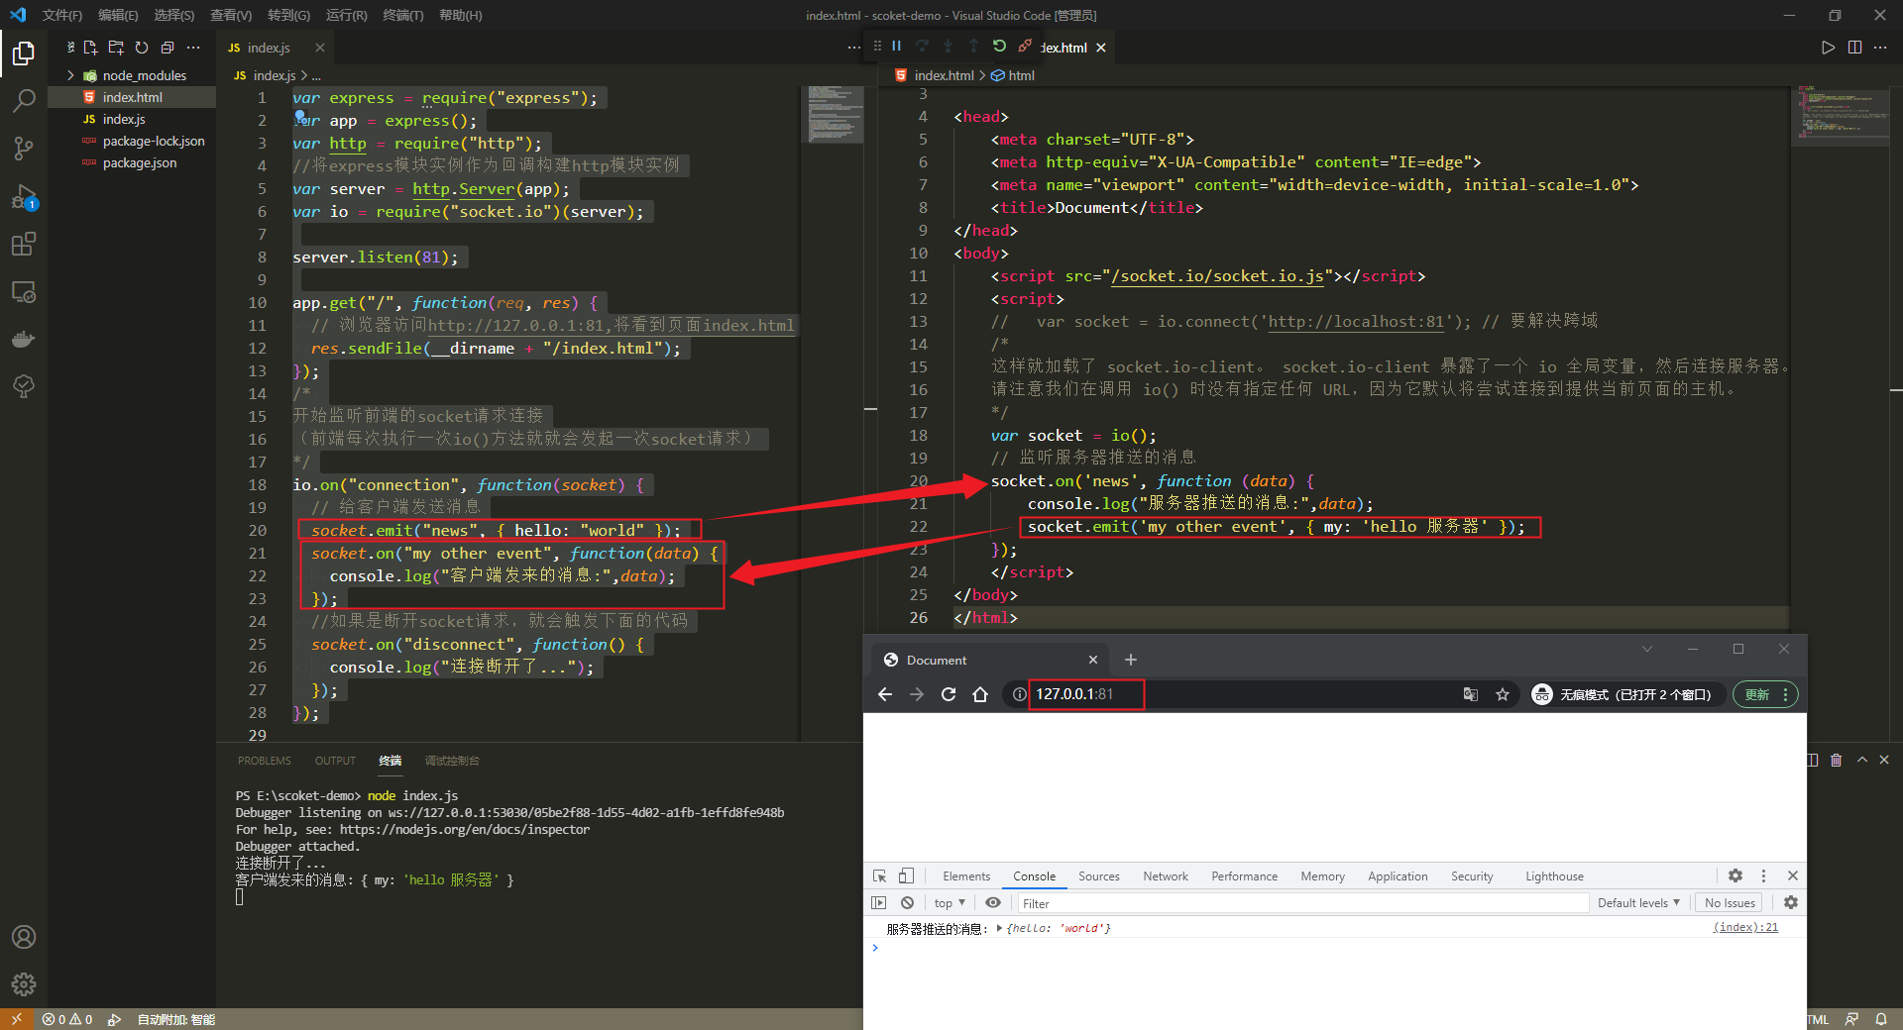Reload the Chrome page
The image size is (1903, 1030).
point(949,694)
